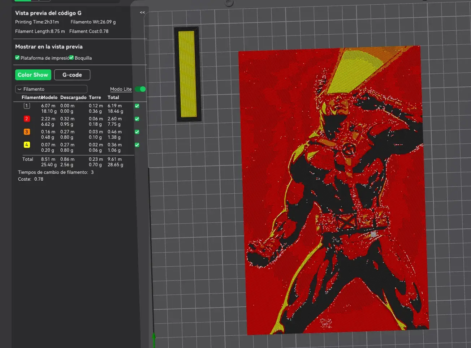Screen dimensions: 471x348
Task: Toggle the Boquilla checkbox
Action: [72, 57]
